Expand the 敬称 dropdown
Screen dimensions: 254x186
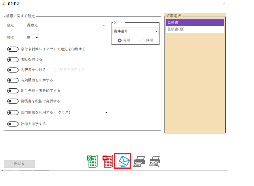tap(32, 38)
